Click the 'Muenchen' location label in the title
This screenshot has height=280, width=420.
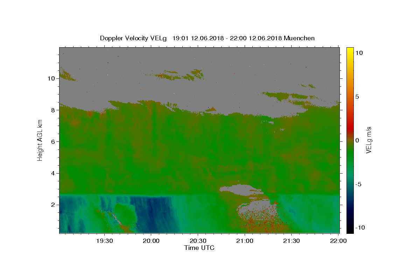click(299, 38)
